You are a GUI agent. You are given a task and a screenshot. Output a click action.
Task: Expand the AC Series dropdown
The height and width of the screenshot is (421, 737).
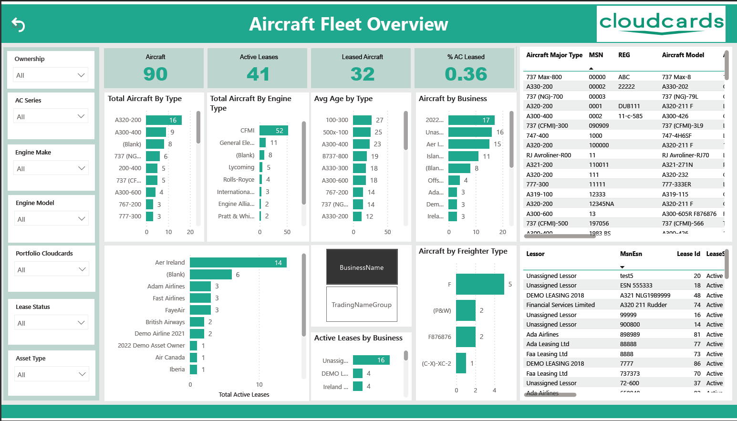51,116
